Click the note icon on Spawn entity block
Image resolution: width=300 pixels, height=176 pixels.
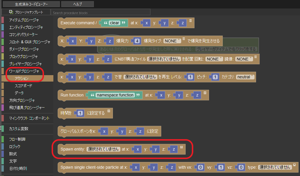tap(182, 147)
